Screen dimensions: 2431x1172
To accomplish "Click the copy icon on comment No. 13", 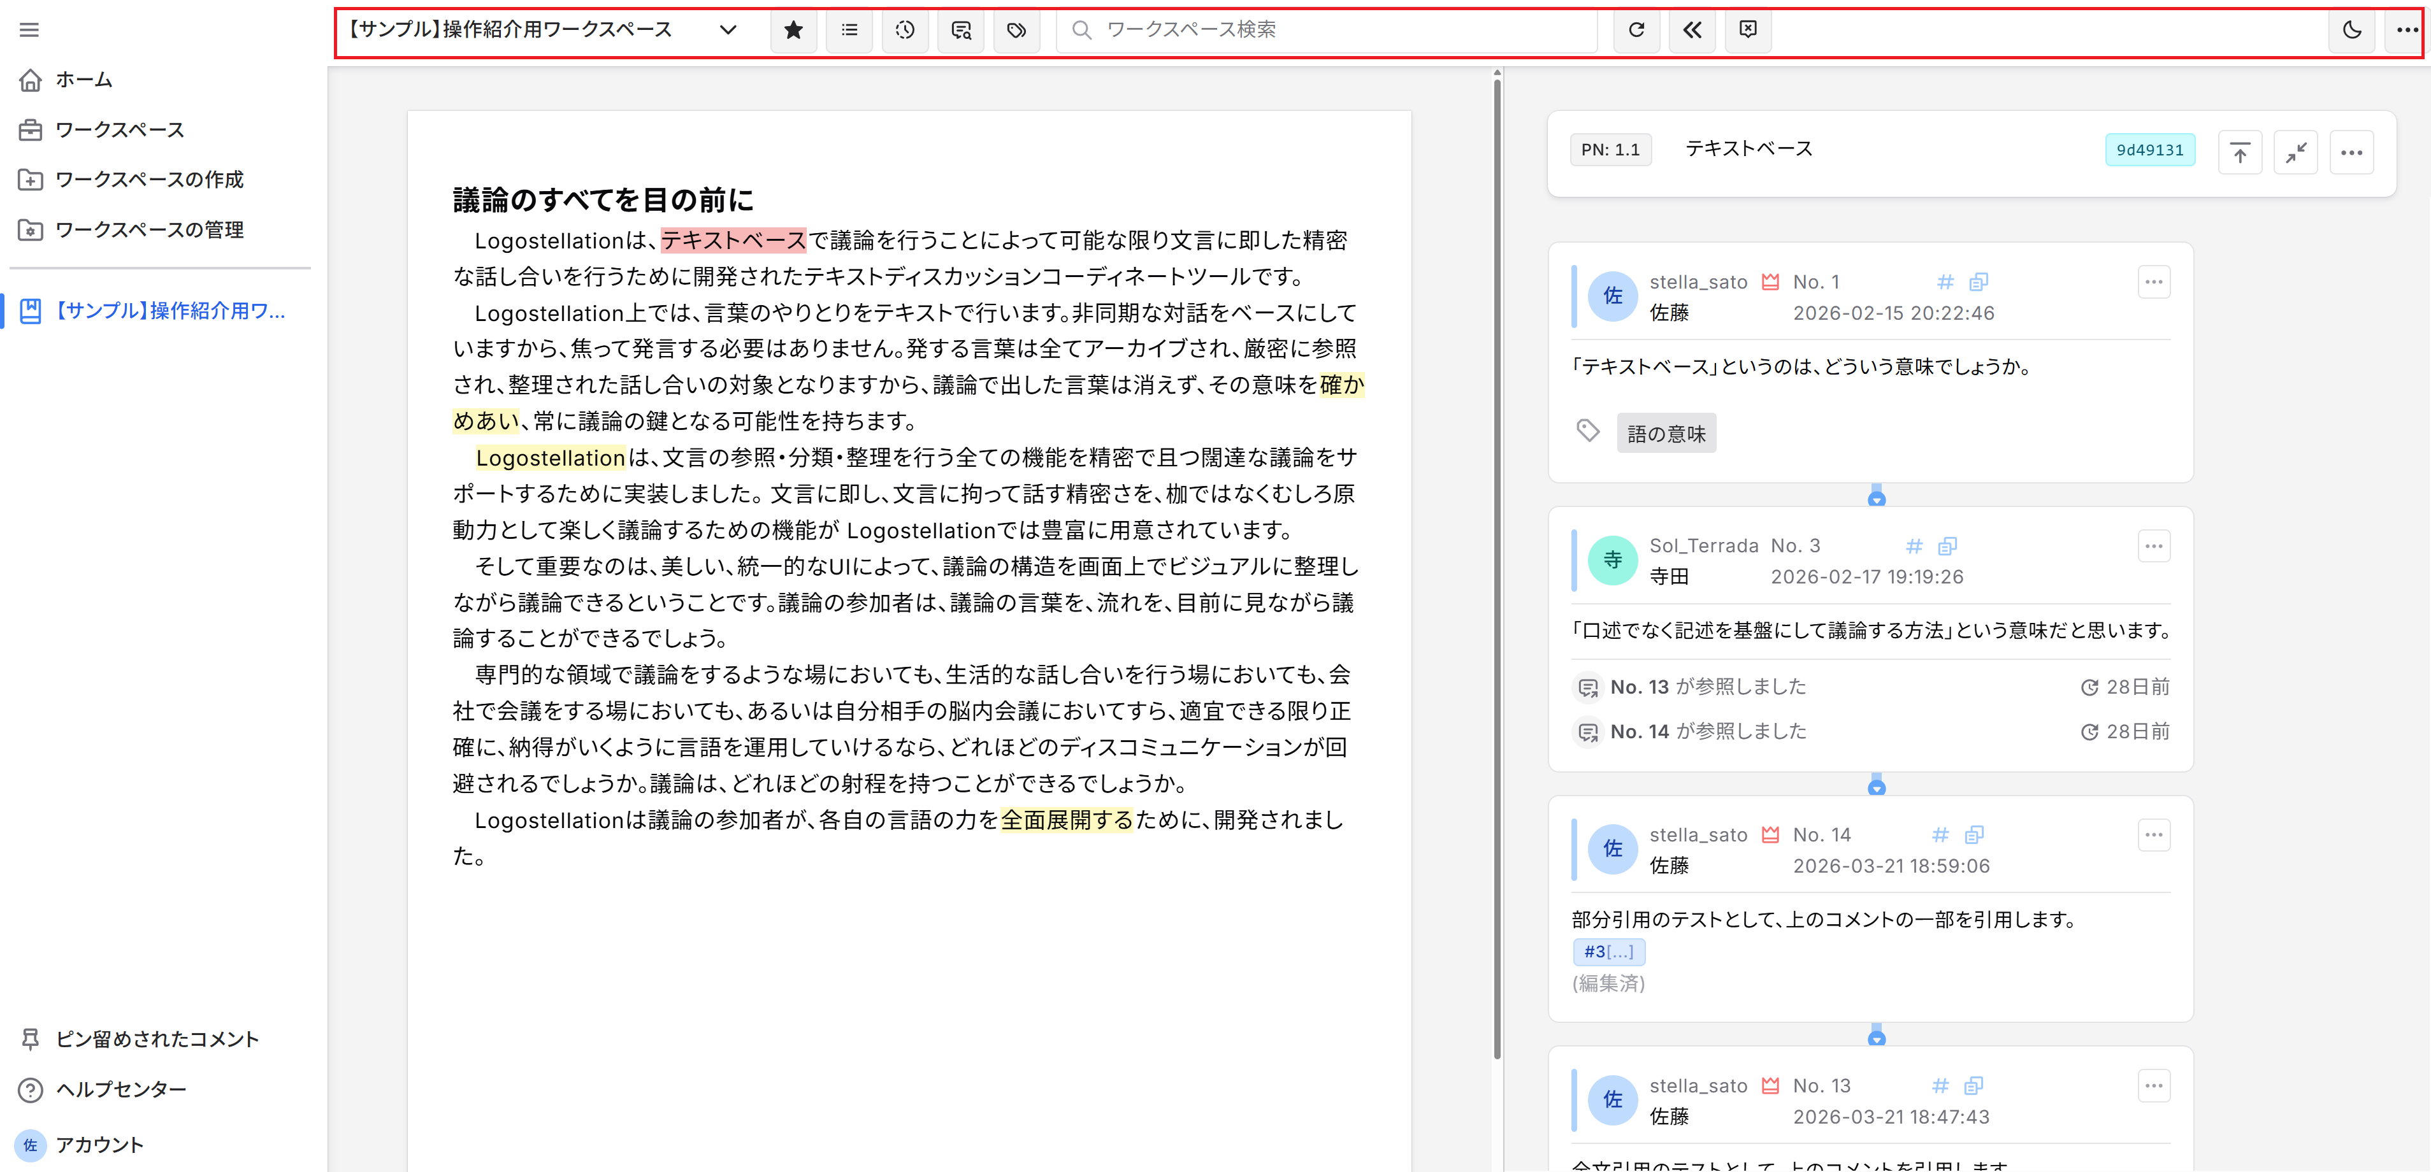I will (1973, 1085).
